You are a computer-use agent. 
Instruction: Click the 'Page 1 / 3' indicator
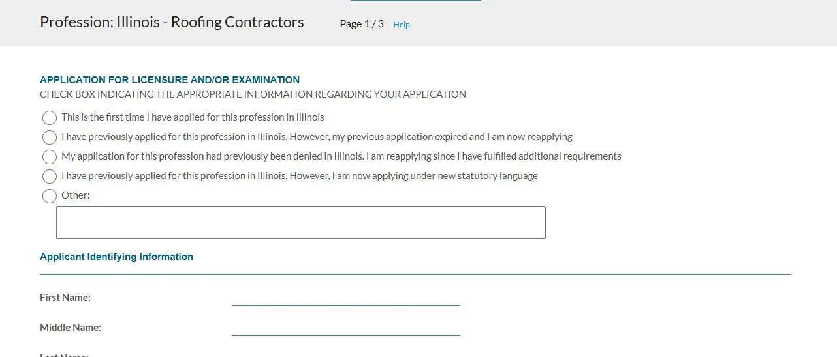click(362, 24)
